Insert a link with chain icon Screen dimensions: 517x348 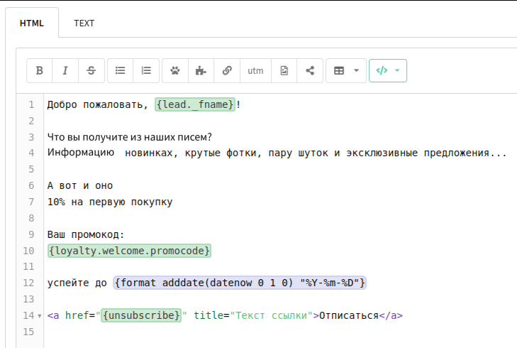[x=227, y=70]
